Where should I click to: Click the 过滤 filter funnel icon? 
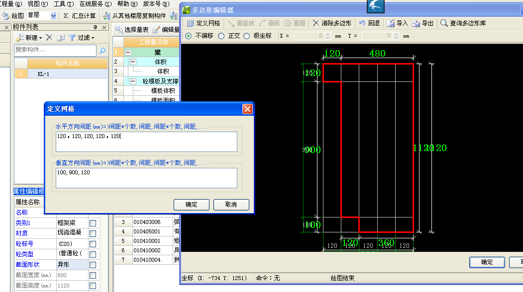(x=72, y=38)
